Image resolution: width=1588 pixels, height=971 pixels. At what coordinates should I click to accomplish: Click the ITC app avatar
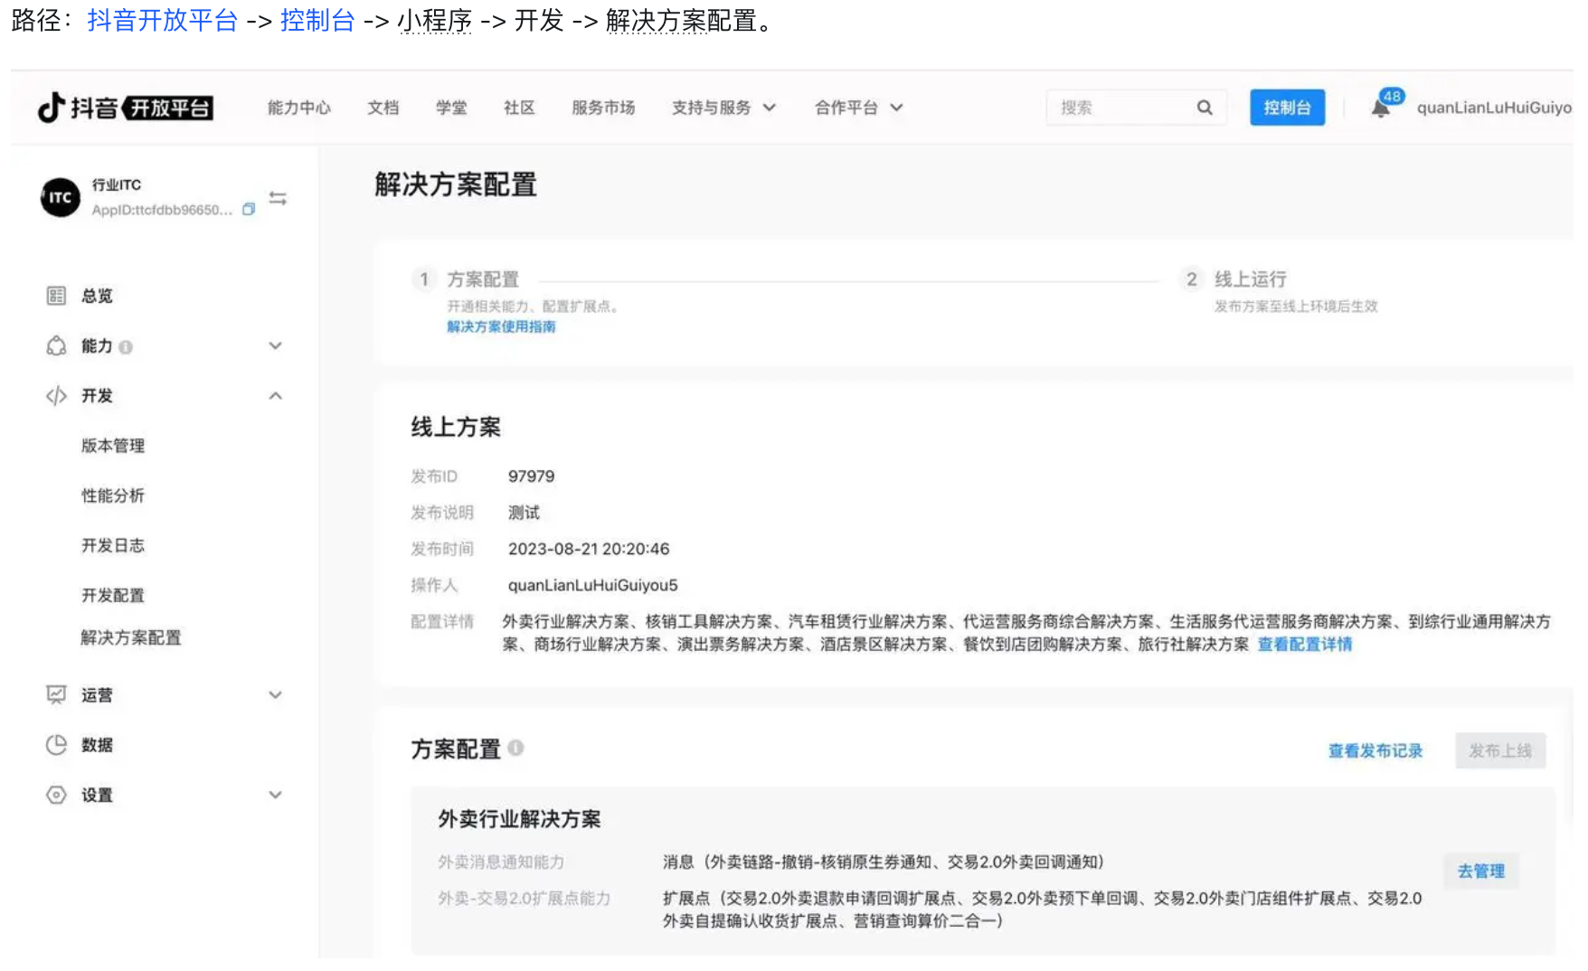click(61, 197)
